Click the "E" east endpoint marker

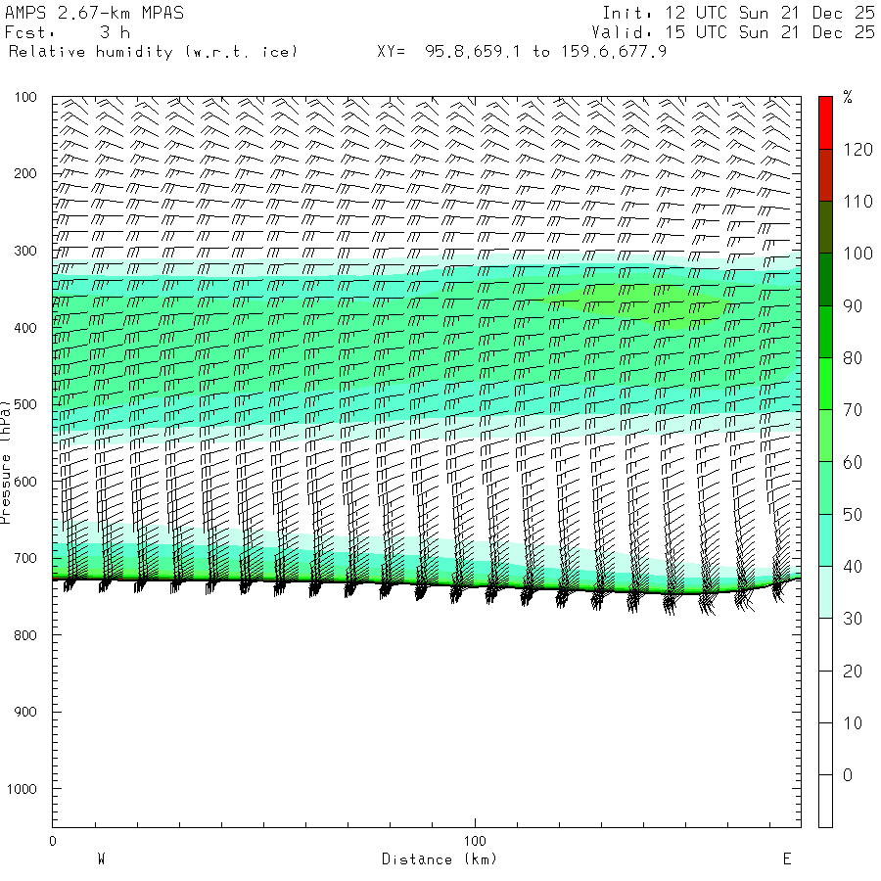[786, 859]
